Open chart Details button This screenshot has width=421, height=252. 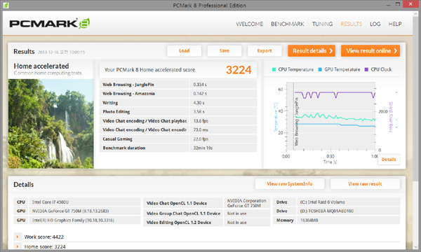(x=389, y=160)
